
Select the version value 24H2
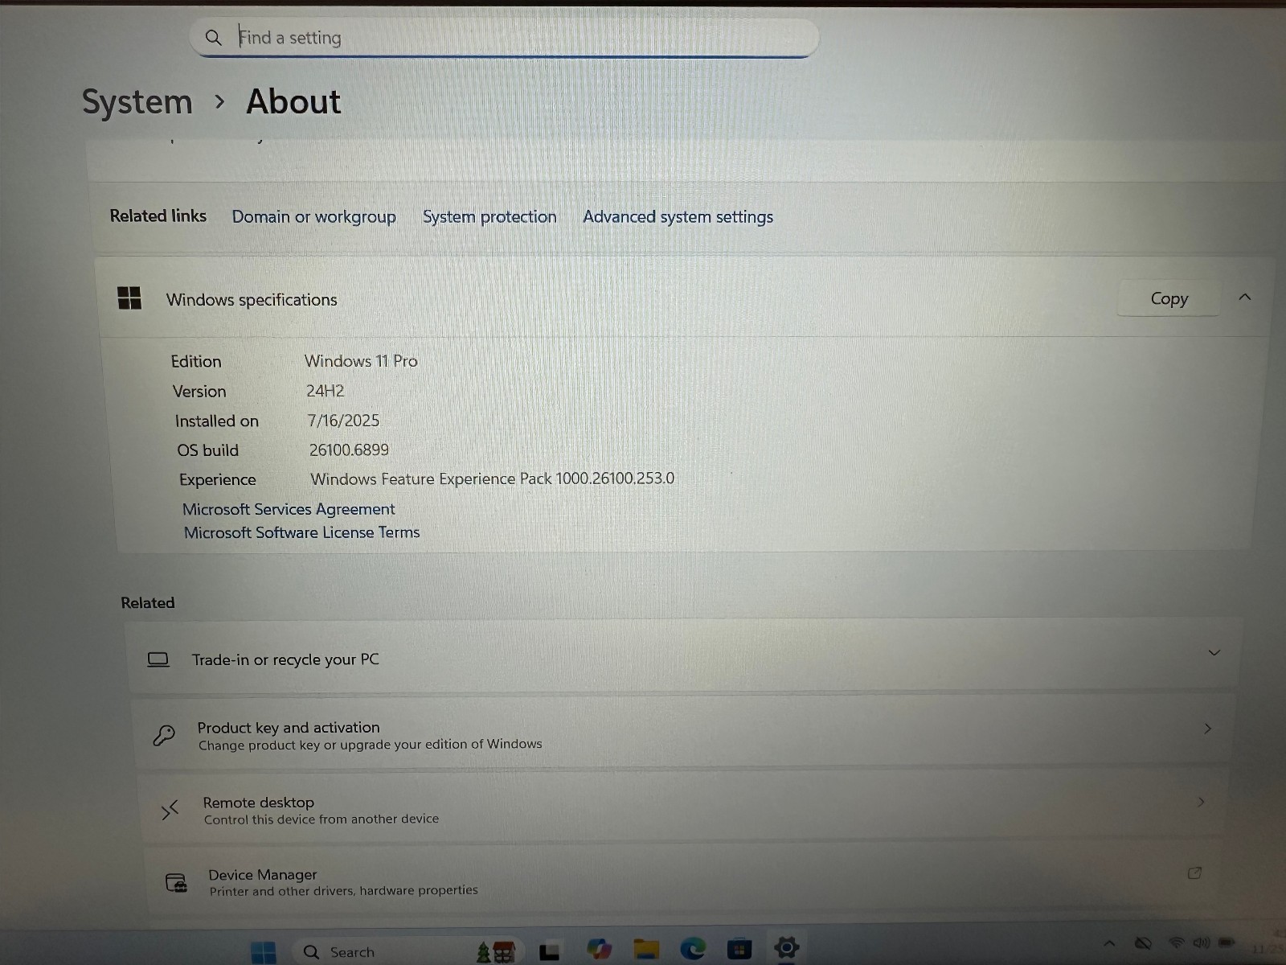(325, 391)
